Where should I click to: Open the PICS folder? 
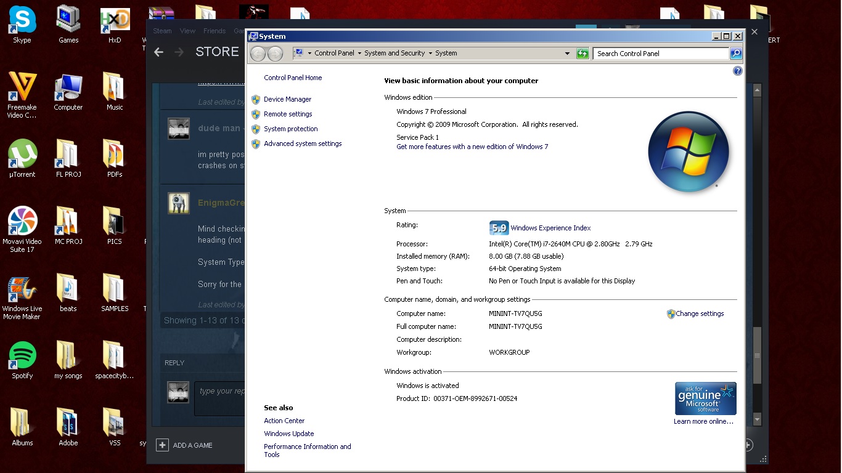pos(115,226)
